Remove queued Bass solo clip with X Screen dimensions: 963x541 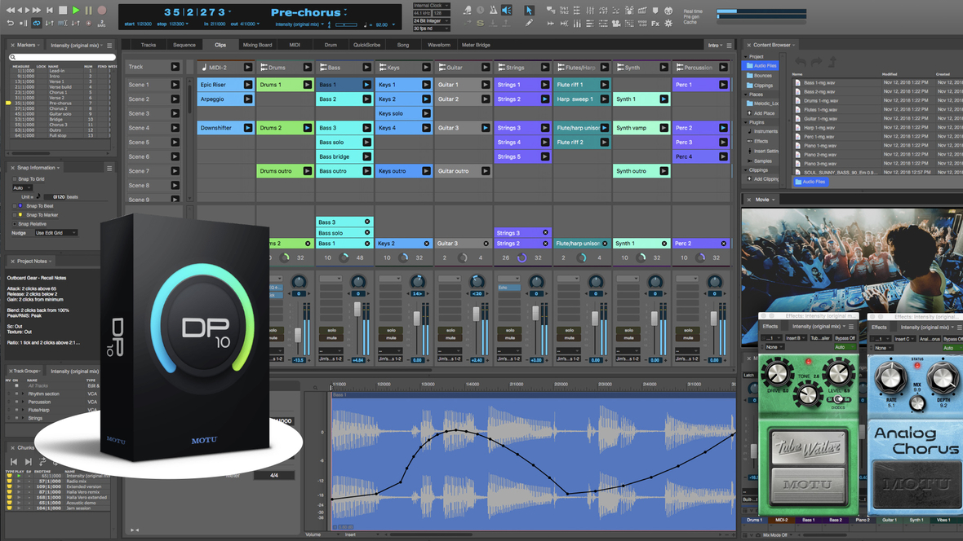(367, 233)
